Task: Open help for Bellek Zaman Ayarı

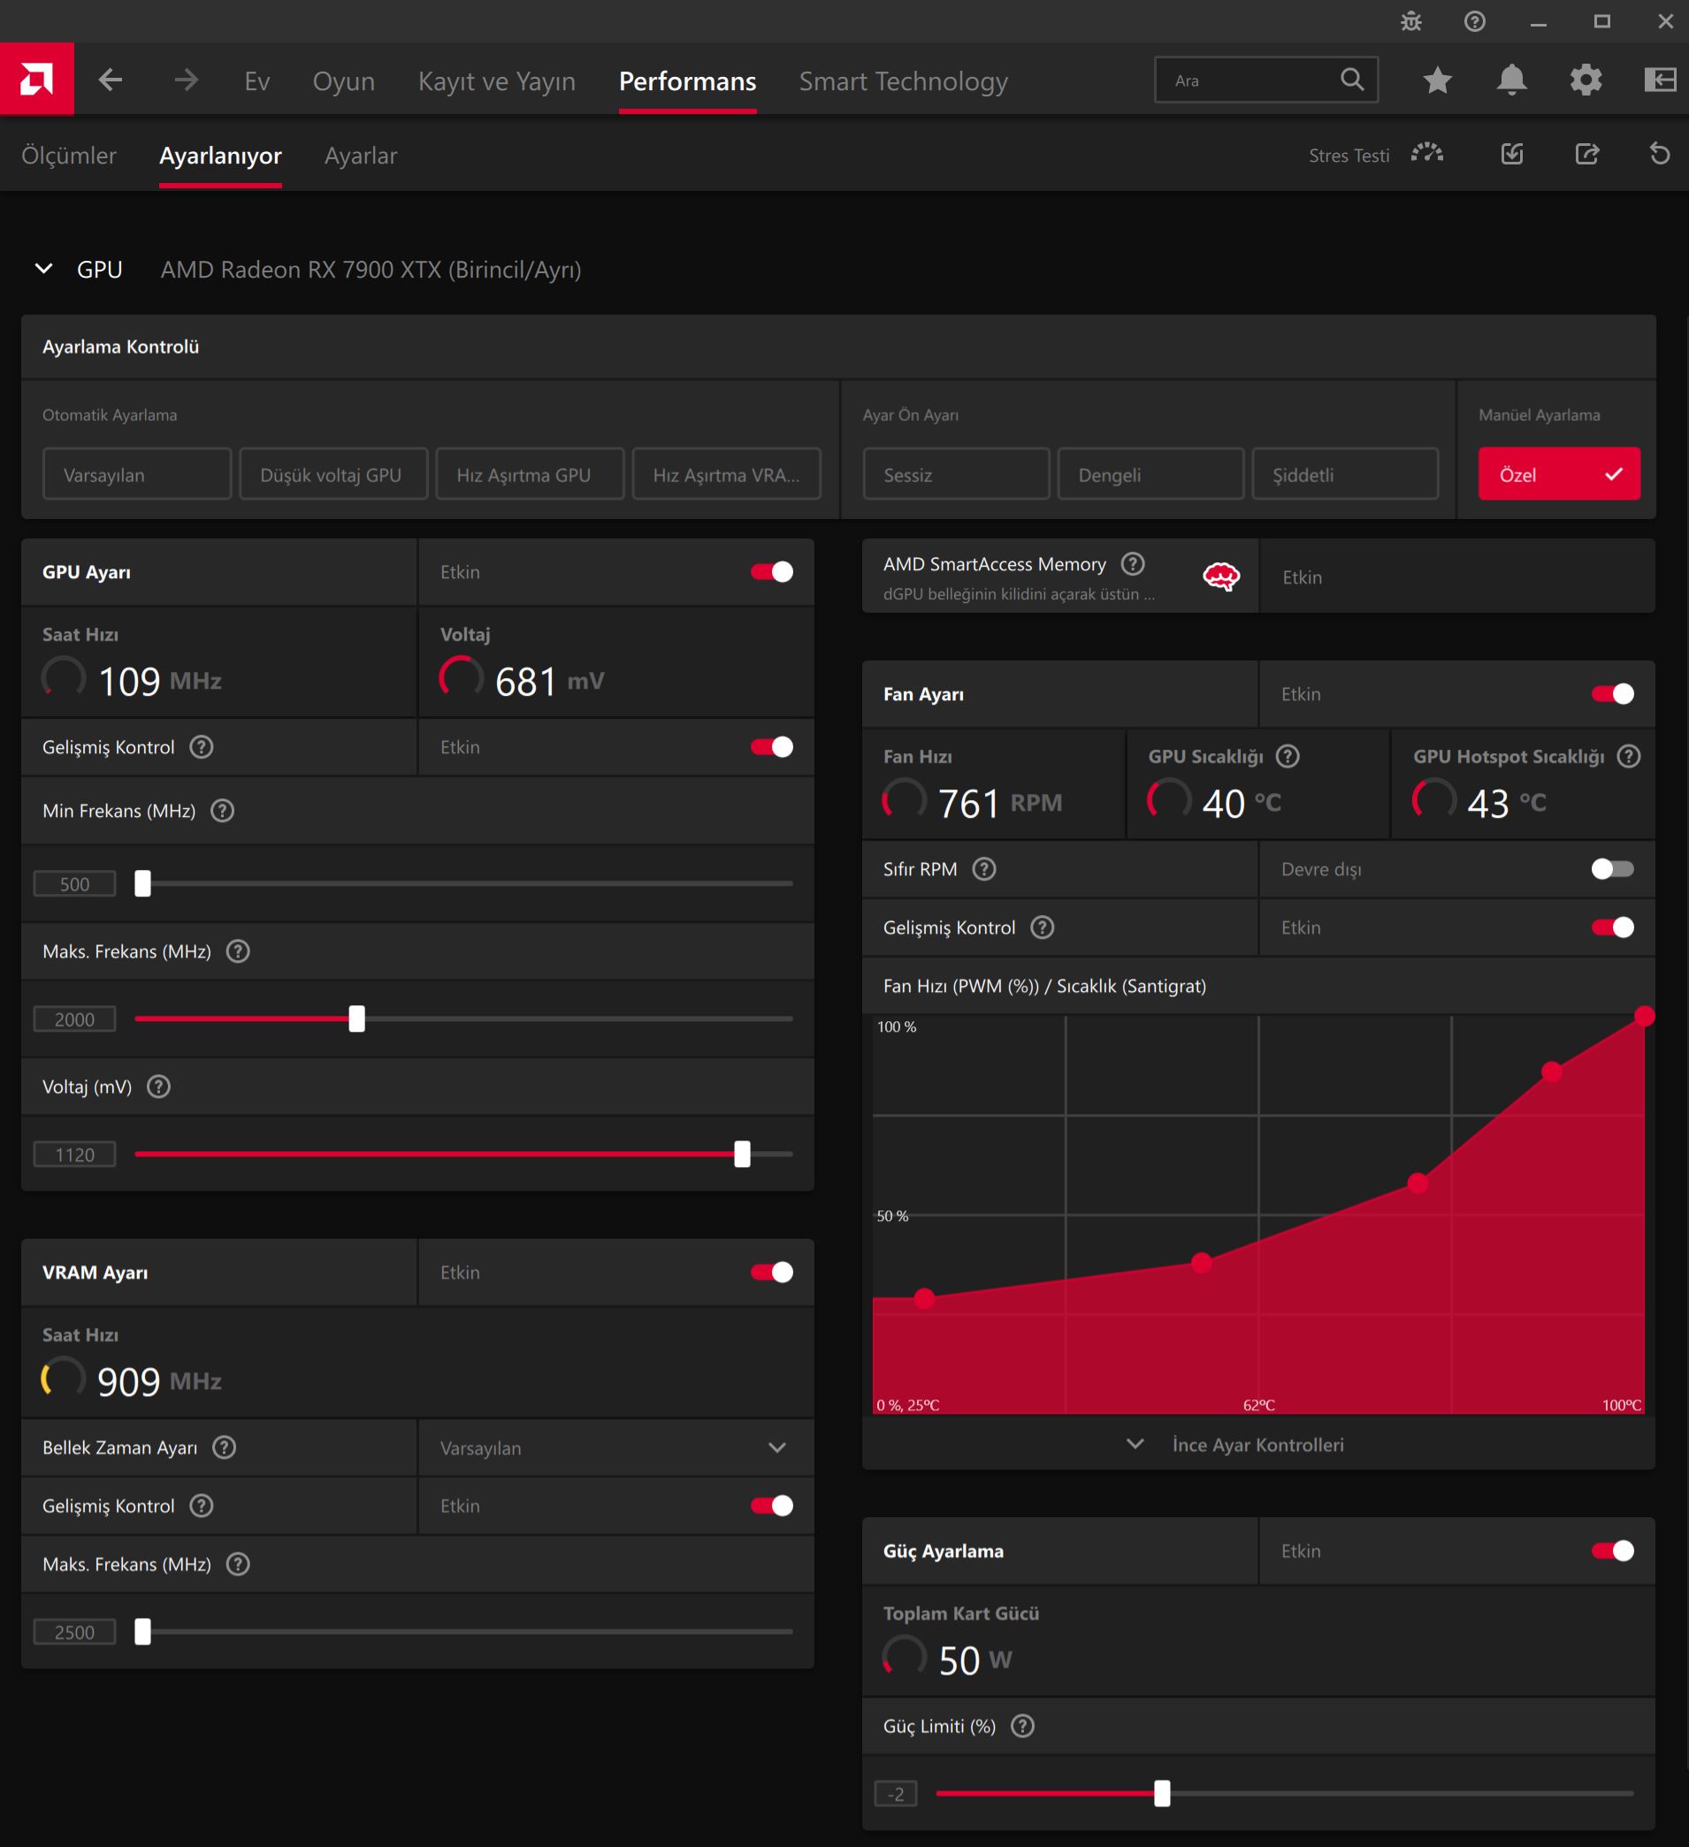Action: point(224,1447)
